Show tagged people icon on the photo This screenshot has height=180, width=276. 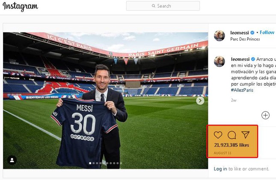coord(12,160)
